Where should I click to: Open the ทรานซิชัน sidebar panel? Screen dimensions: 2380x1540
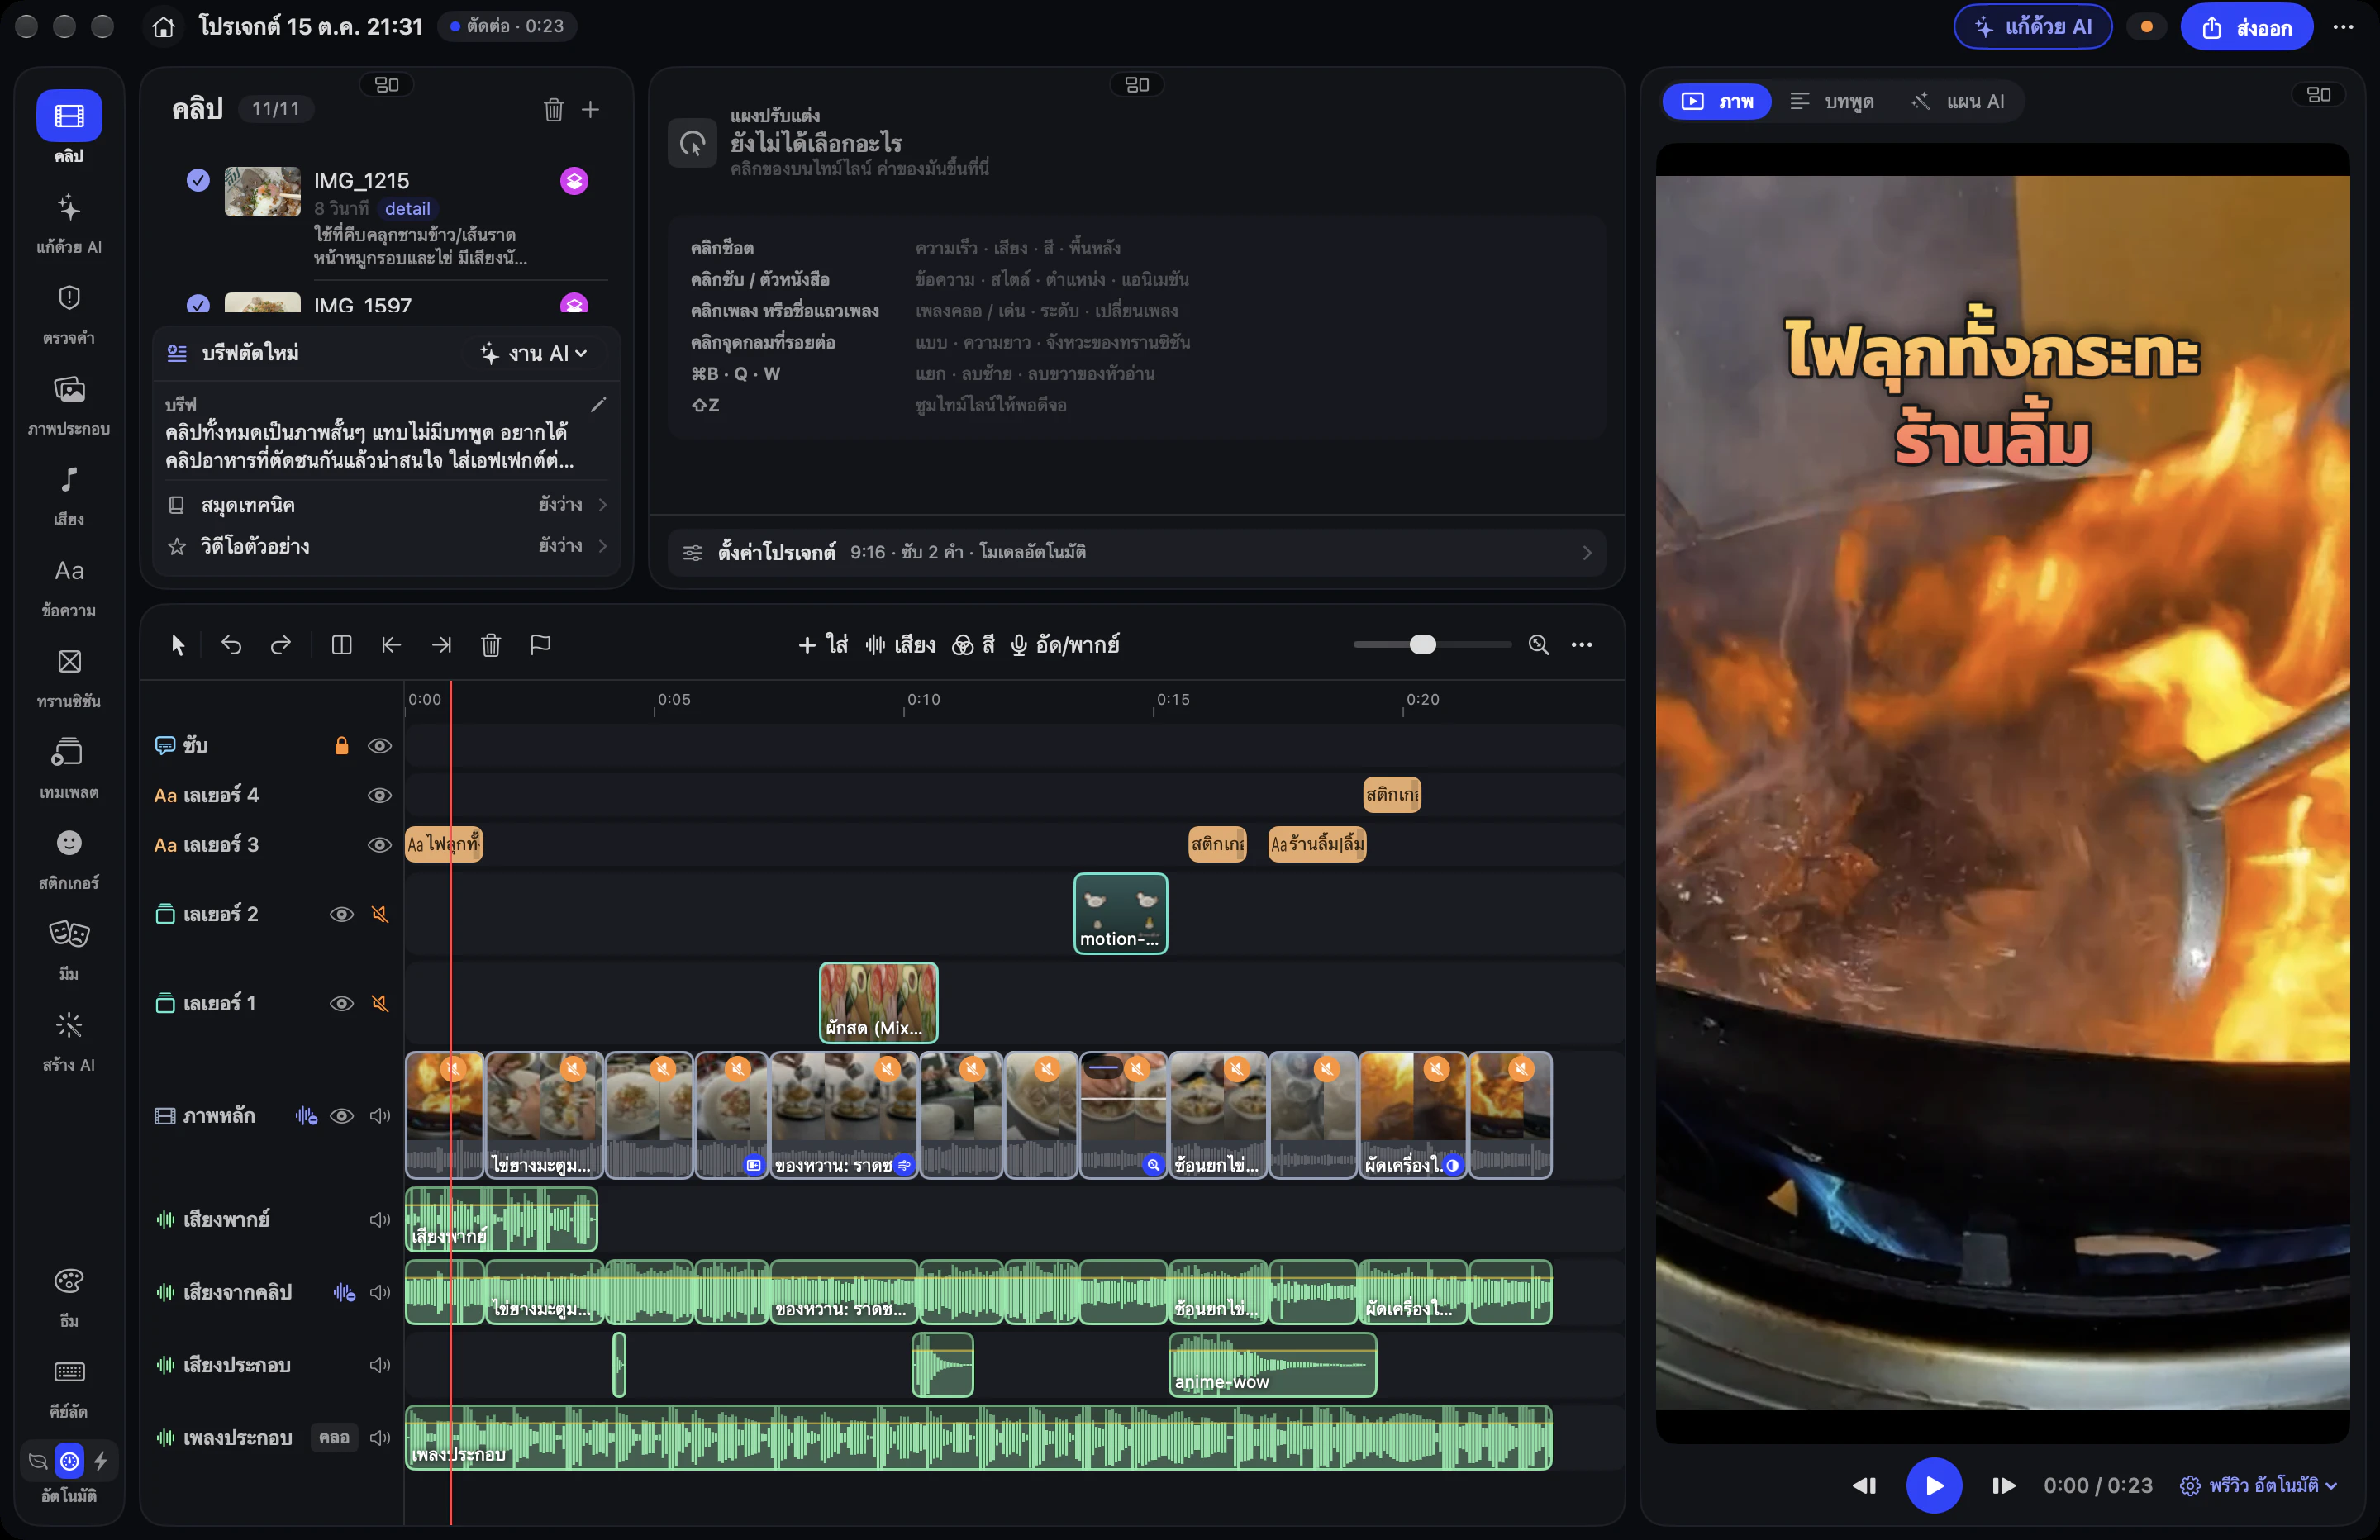pyautogui.click(x=69, y=677)
